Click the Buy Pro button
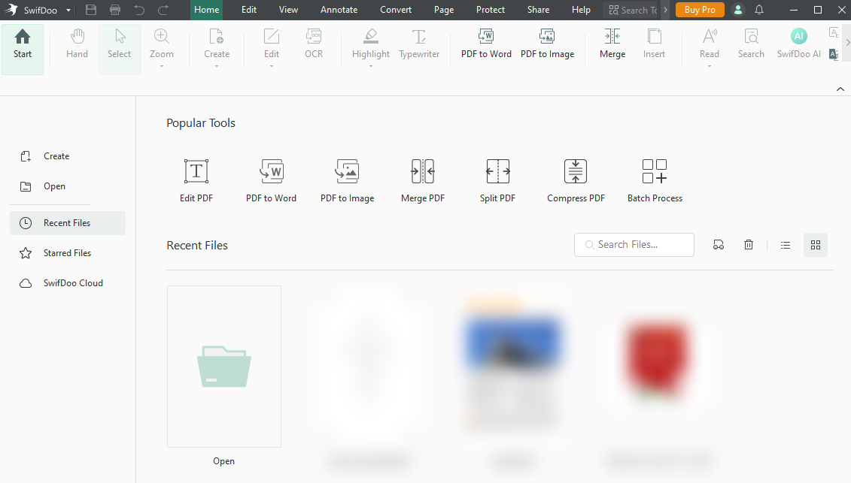 click(699, 10)
